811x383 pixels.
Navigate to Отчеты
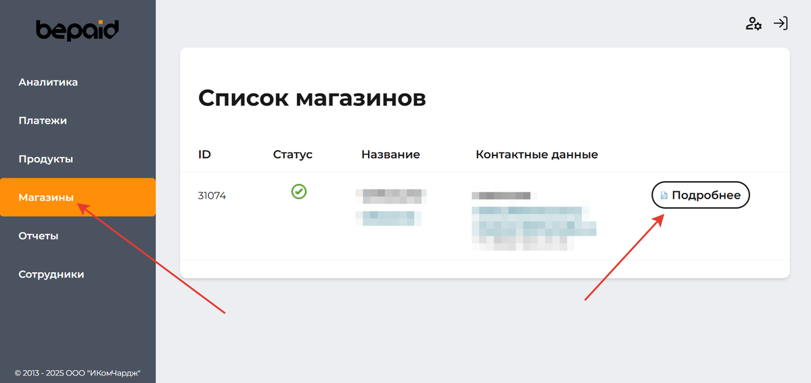point(39,236)
